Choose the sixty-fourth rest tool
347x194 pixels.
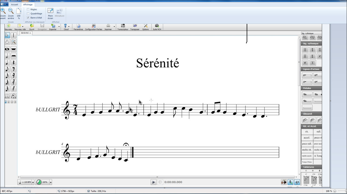pos(14,89)
